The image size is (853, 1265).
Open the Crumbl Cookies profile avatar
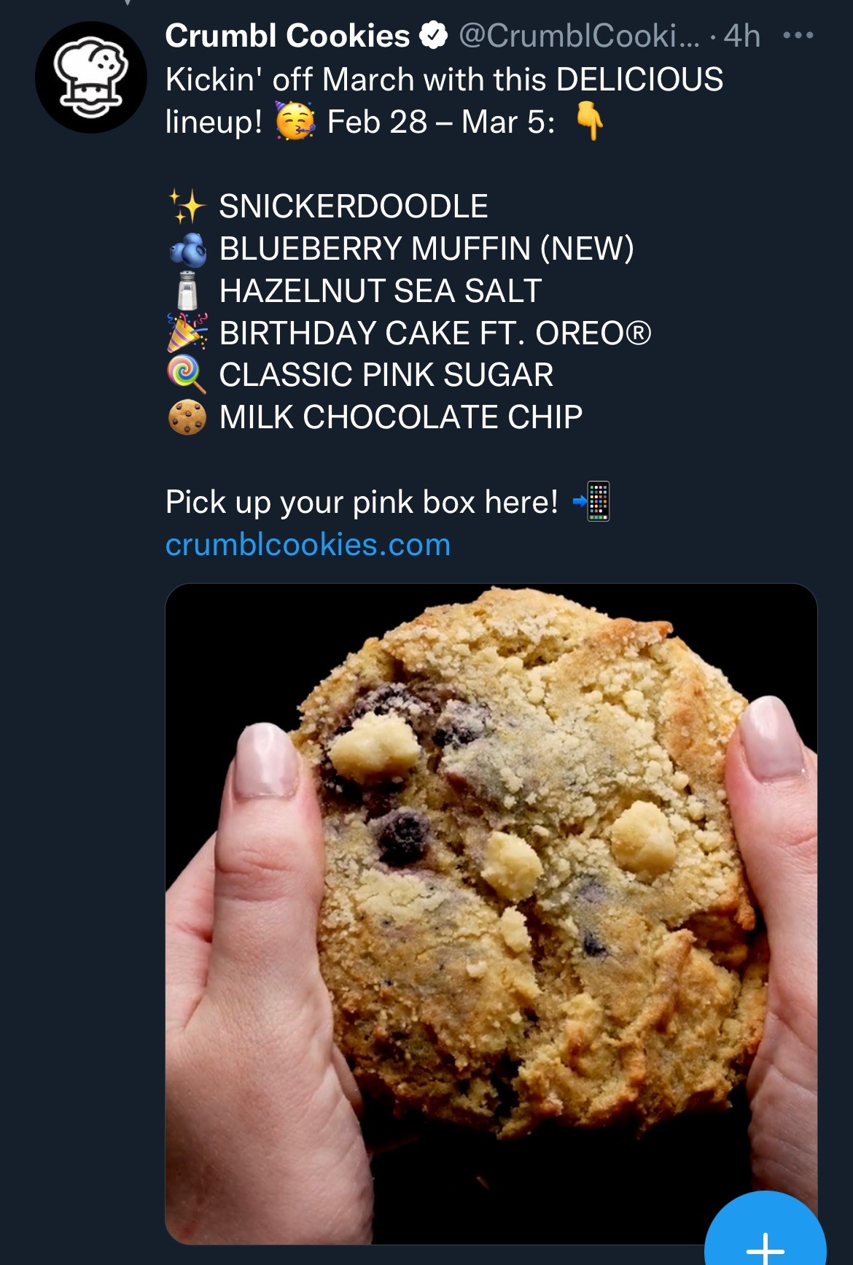click(91, 77)
